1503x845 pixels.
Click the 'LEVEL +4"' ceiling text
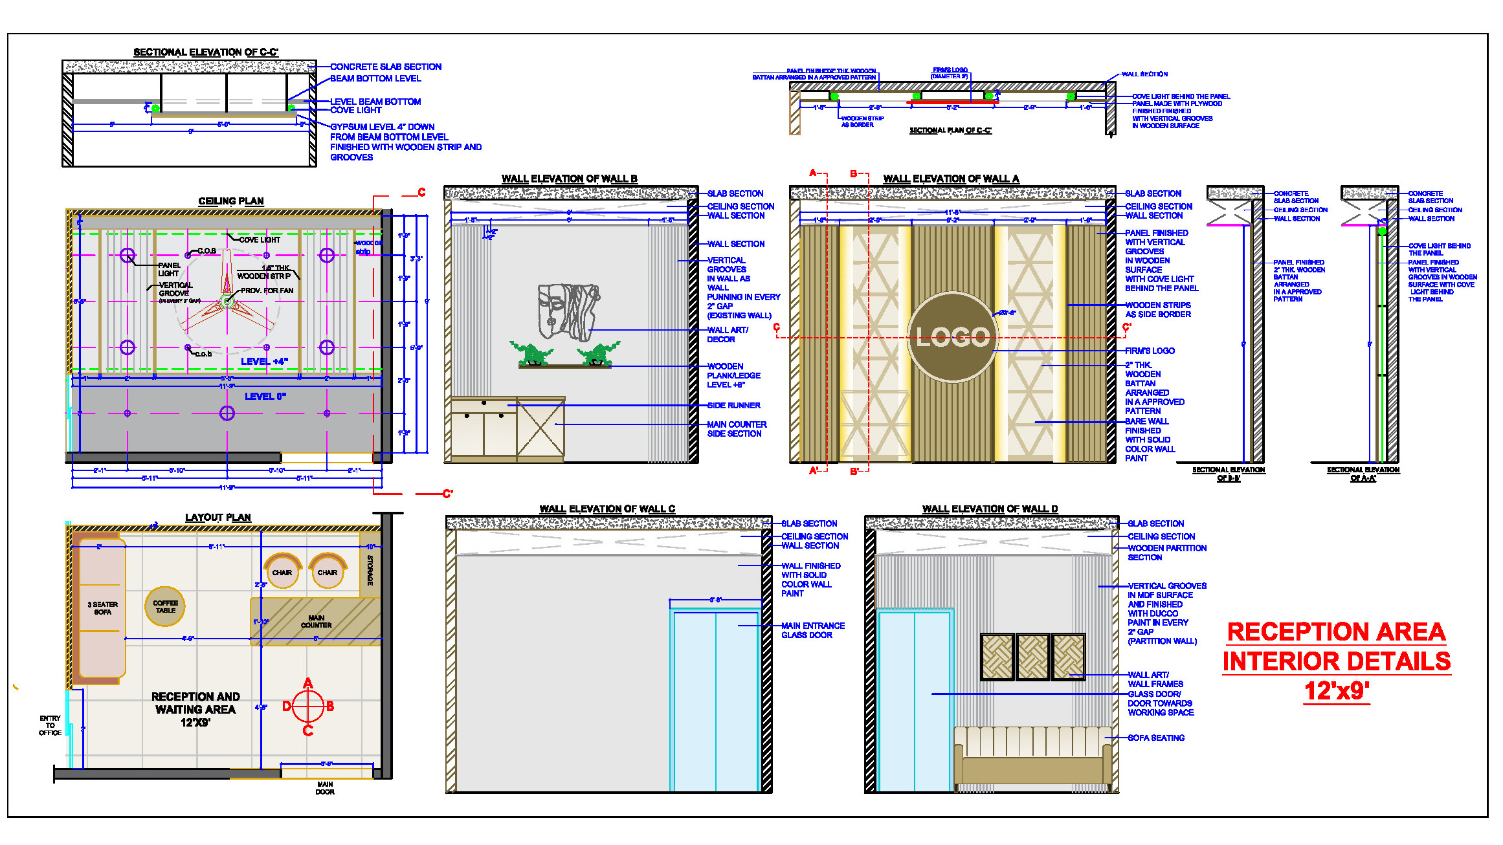[x=264, y=361]
